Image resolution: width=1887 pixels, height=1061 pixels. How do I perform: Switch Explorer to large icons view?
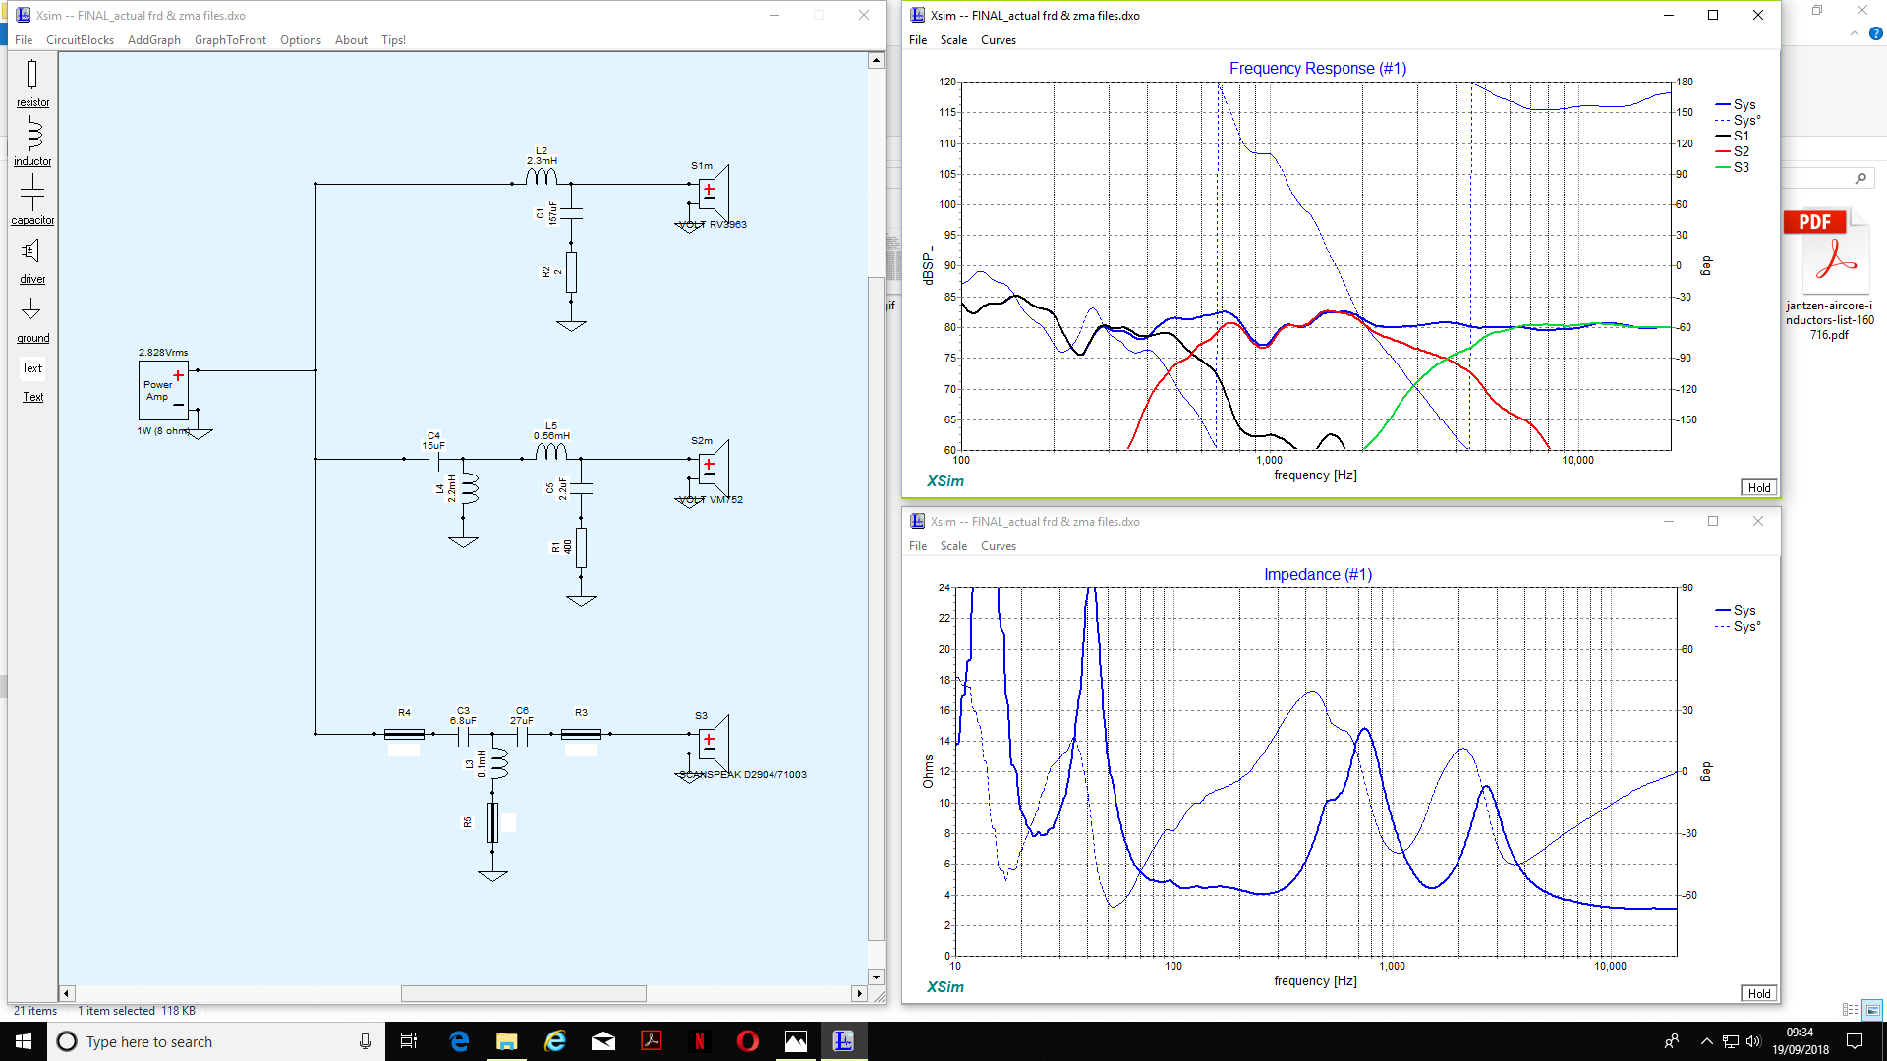[x=1872, y=1010]
